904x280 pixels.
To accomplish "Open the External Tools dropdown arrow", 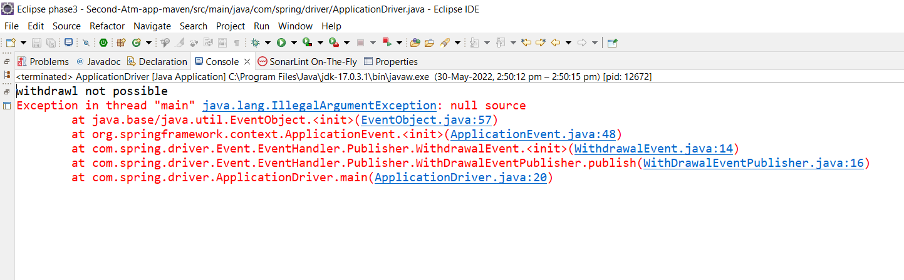I will tap(346, 42).
